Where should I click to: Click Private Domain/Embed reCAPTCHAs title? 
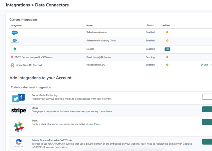(52, 140)
